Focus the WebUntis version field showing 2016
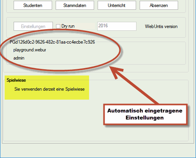196x158 pixels. pos(117,26)
